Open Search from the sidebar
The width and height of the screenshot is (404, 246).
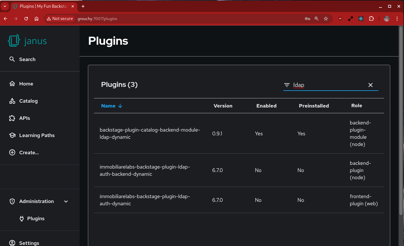(x=27, y=59)
